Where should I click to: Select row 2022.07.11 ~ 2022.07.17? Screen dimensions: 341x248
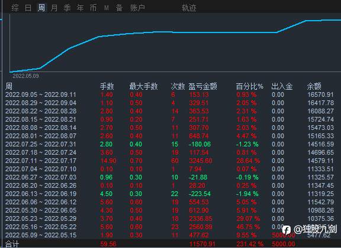[170, 161]
